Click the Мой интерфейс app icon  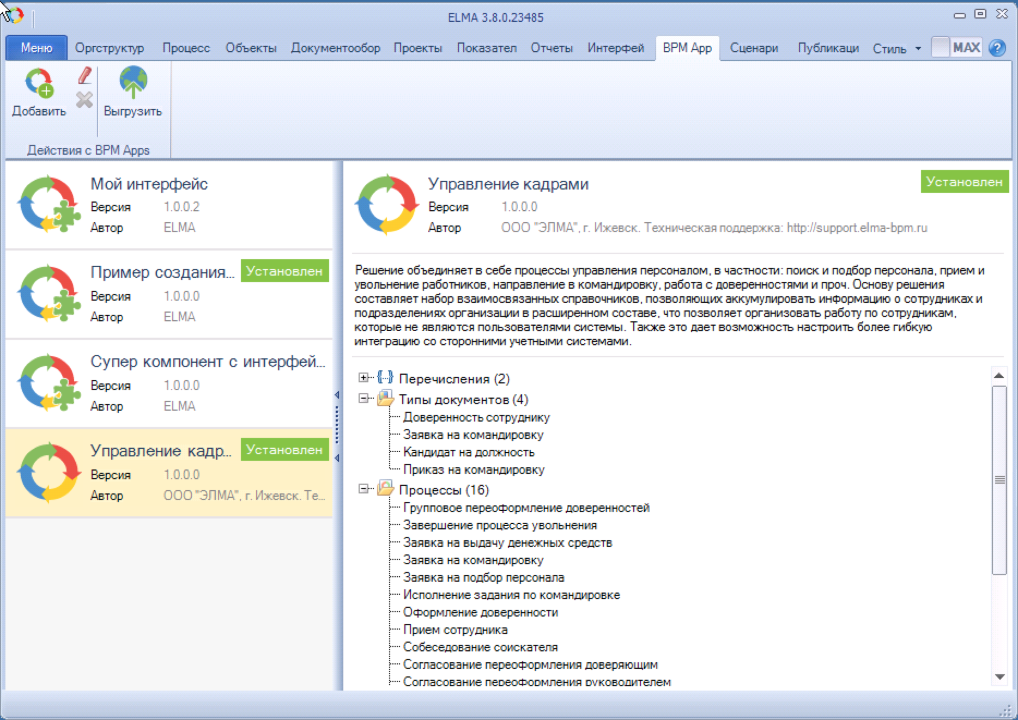pyautogui.click(x=49, y=205)
